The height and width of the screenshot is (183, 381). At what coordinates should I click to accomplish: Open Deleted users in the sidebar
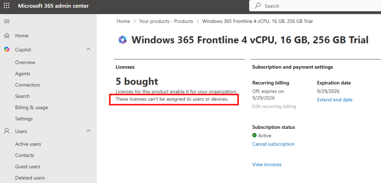click(30, 178)
